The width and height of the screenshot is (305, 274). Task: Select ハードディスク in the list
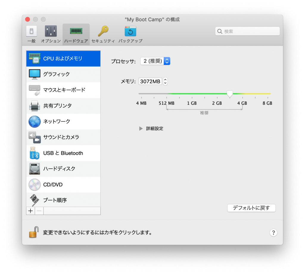(x=63, y=169)
